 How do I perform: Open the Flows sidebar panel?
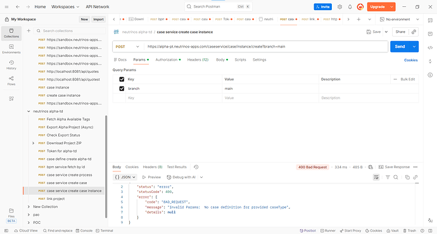[x=11, y=81]
